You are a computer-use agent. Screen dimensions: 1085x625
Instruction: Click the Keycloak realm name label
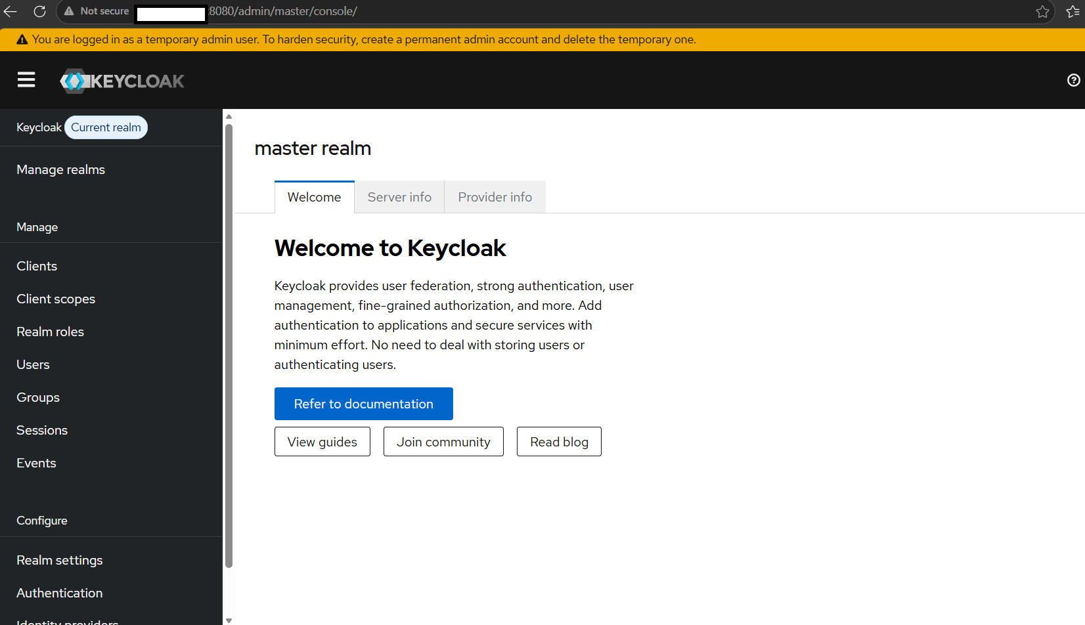39,127
